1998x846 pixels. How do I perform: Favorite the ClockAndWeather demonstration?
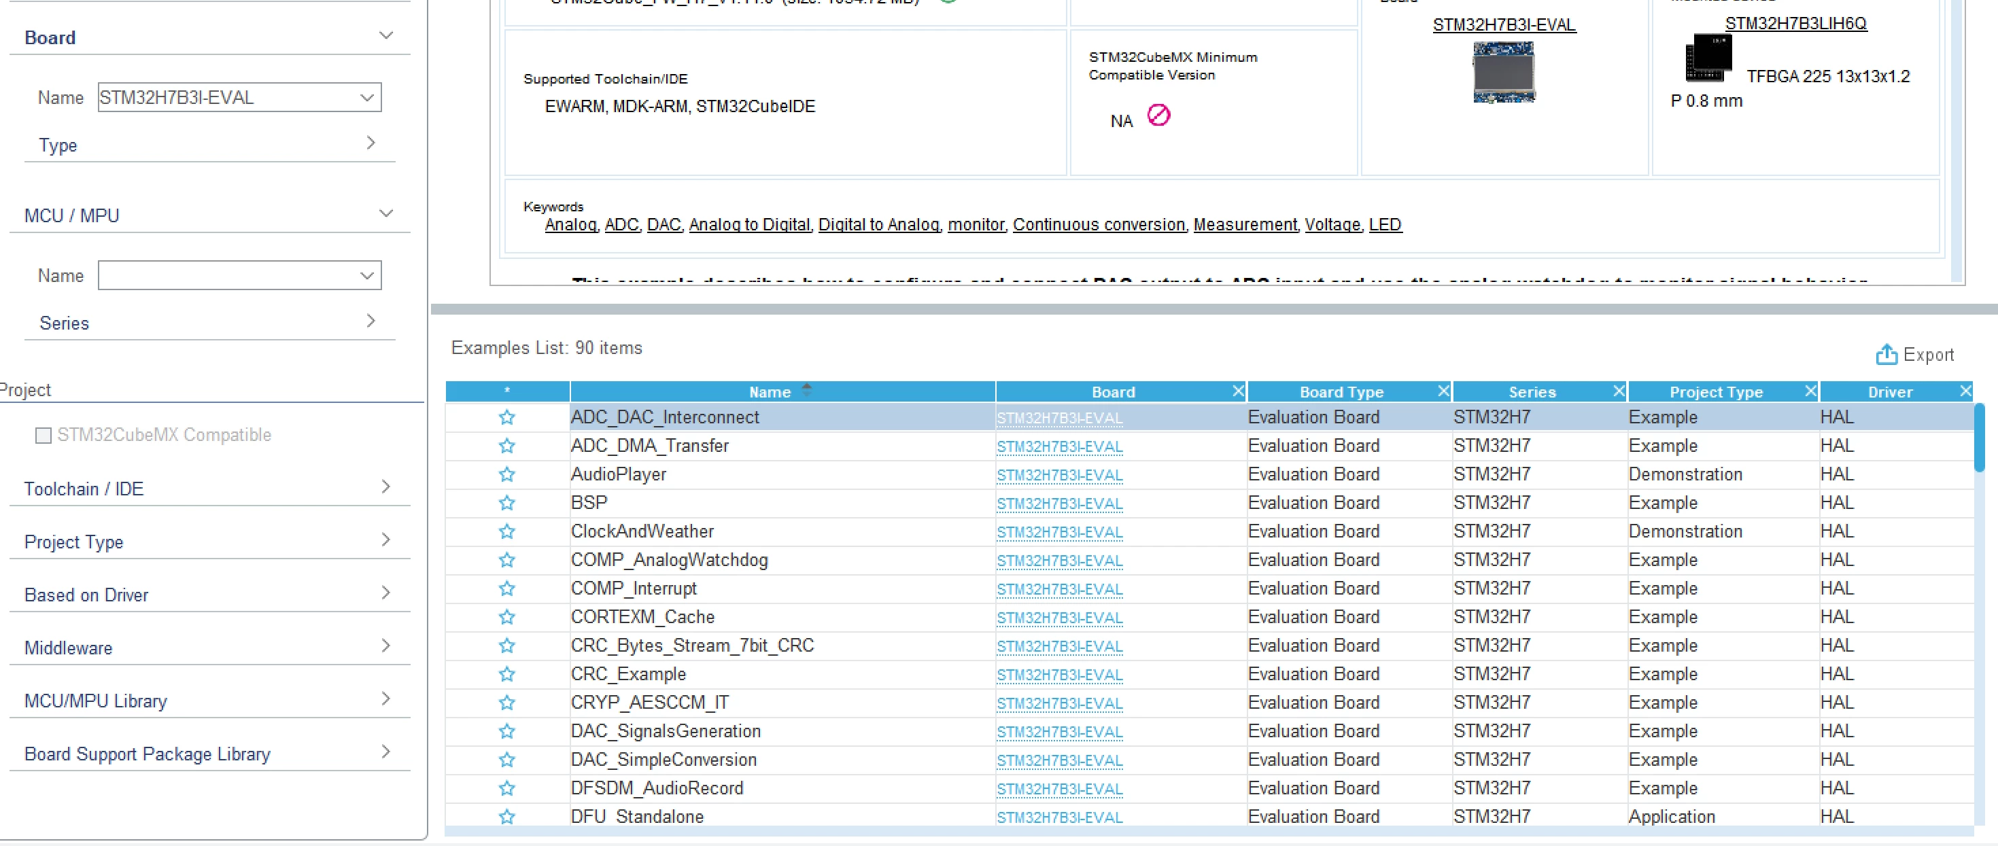pyautogui.click(x=507, y=531)
